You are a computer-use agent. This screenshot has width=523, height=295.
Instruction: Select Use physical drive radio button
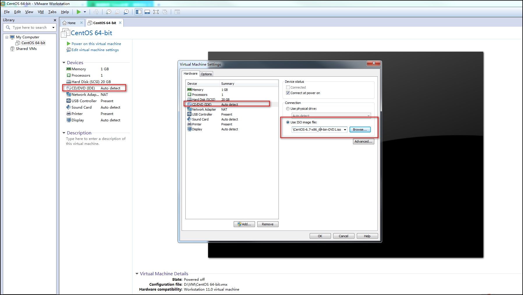(288, 109)
